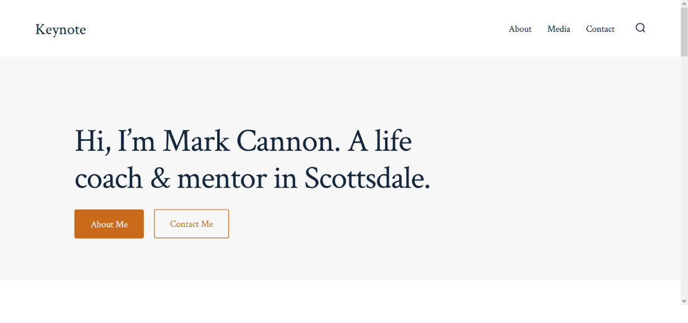
Task: Go to the Keynote site logo
Action: coord(60,29)
